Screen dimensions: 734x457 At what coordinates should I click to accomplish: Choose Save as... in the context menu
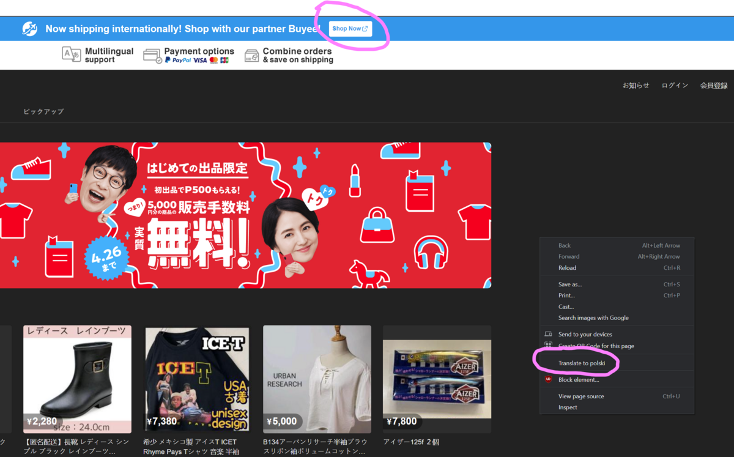tap(617, 284)
